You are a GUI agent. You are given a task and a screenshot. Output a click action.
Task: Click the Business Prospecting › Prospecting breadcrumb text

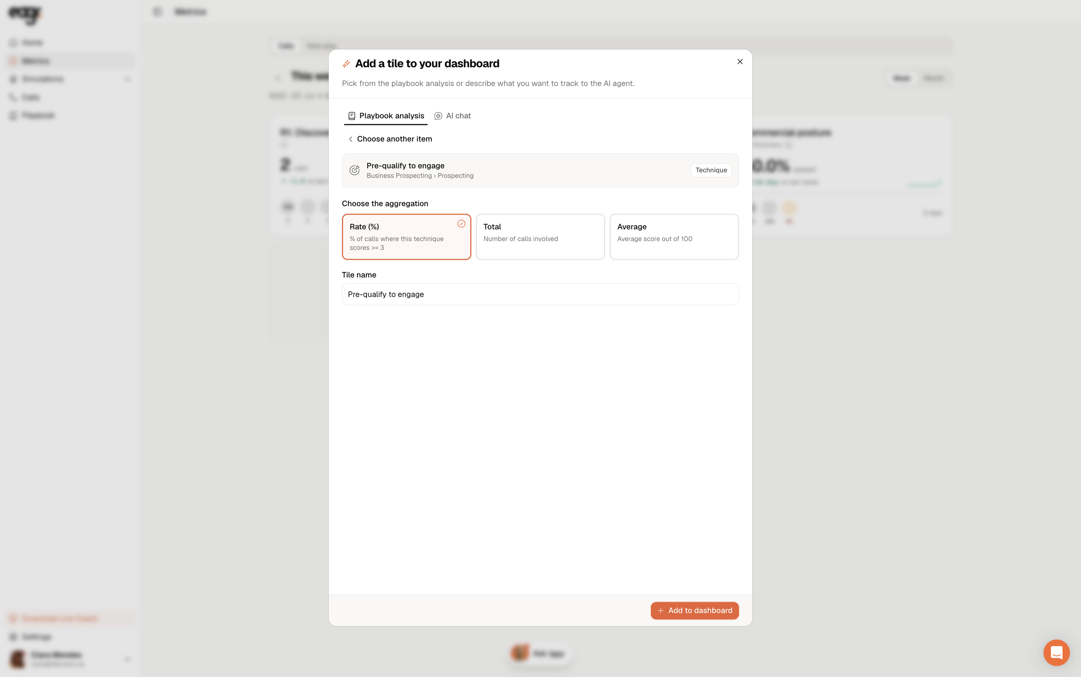coord(420,176)
